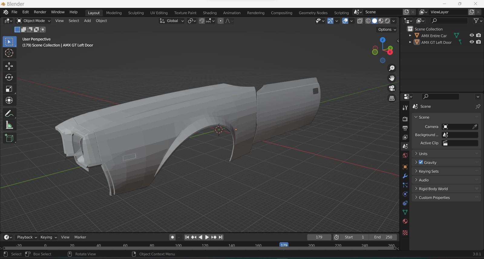
Task: Choose the Add Cube tool
Action: tap(9, 138)
